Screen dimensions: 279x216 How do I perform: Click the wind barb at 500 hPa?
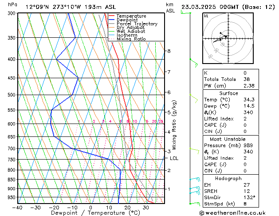point(194,98)
